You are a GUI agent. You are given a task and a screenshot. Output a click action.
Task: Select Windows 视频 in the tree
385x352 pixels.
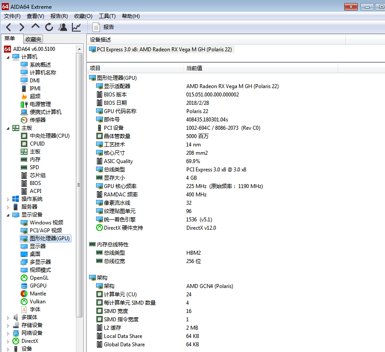(x=46, y=223)
